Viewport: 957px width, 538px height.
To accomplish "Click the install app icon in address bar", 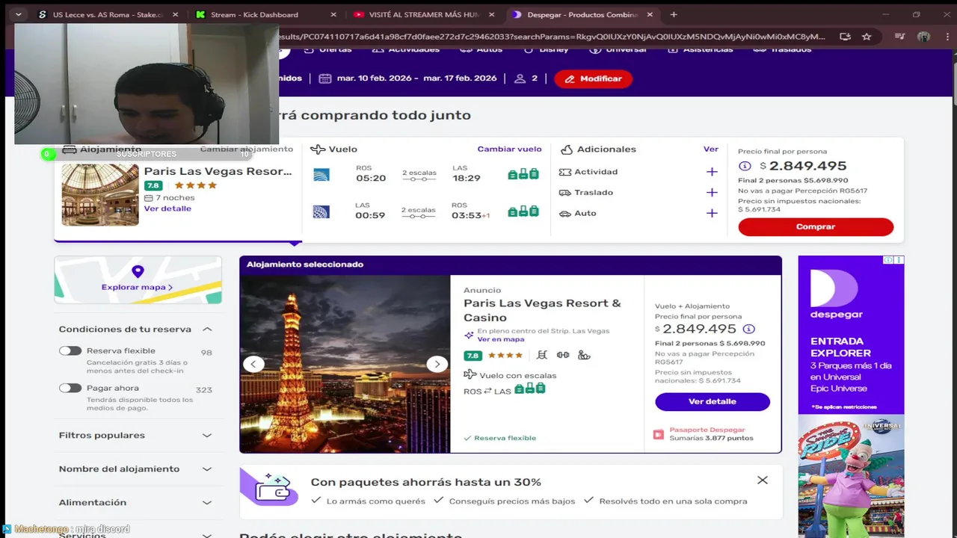I will point(845,37).
